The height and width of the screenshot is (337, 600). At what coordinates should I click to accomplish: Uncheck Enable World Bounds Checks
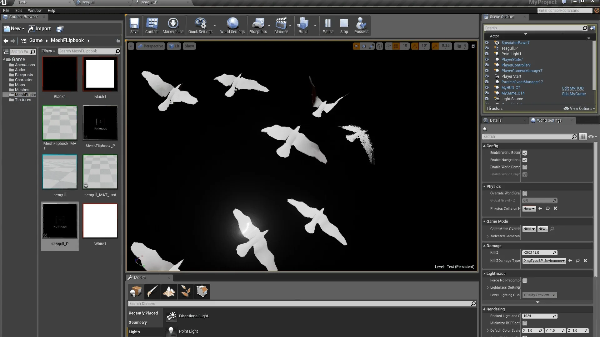(525, 153)
